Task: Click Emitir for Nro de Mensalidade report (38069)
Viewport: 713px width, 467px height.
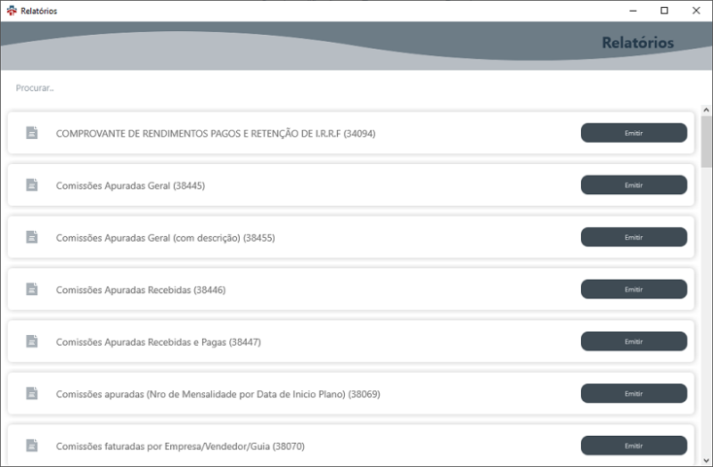Action: click(634, 393)
